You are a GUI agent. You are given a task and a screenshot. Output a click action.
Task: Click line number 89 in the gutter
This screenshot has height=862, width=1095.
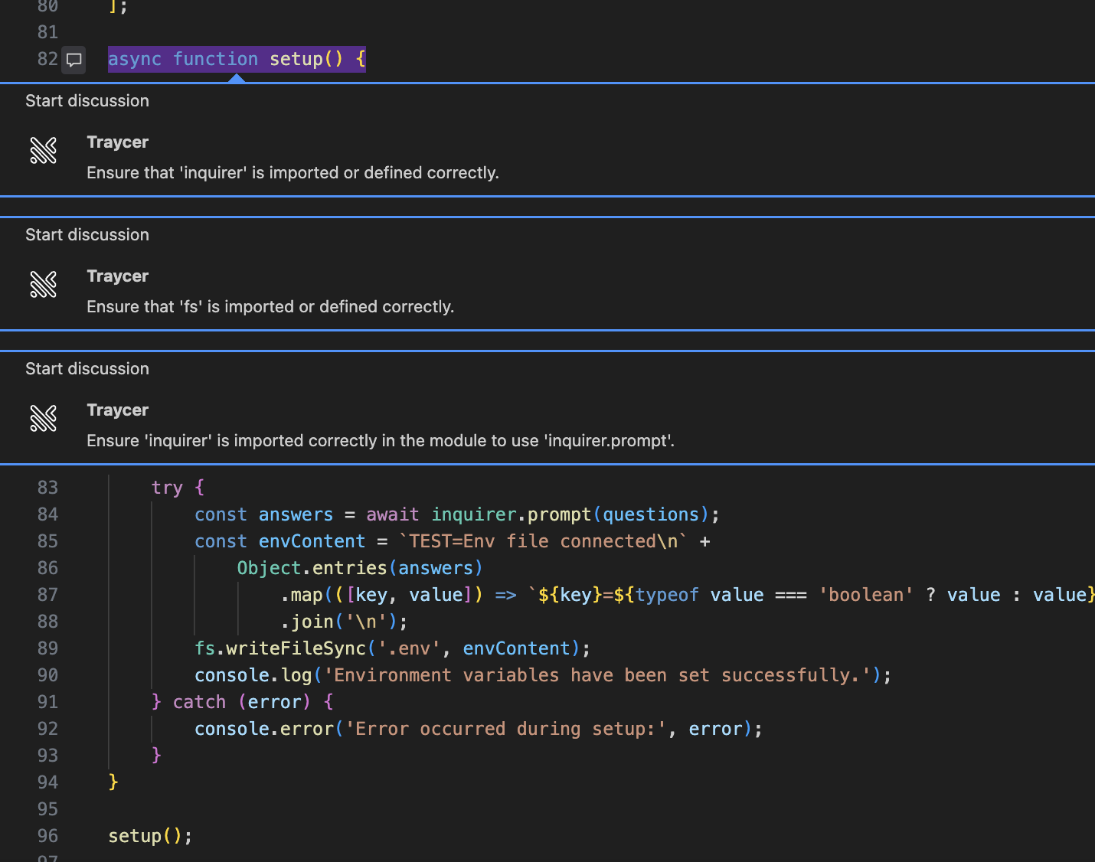click(x=47, y=648)
